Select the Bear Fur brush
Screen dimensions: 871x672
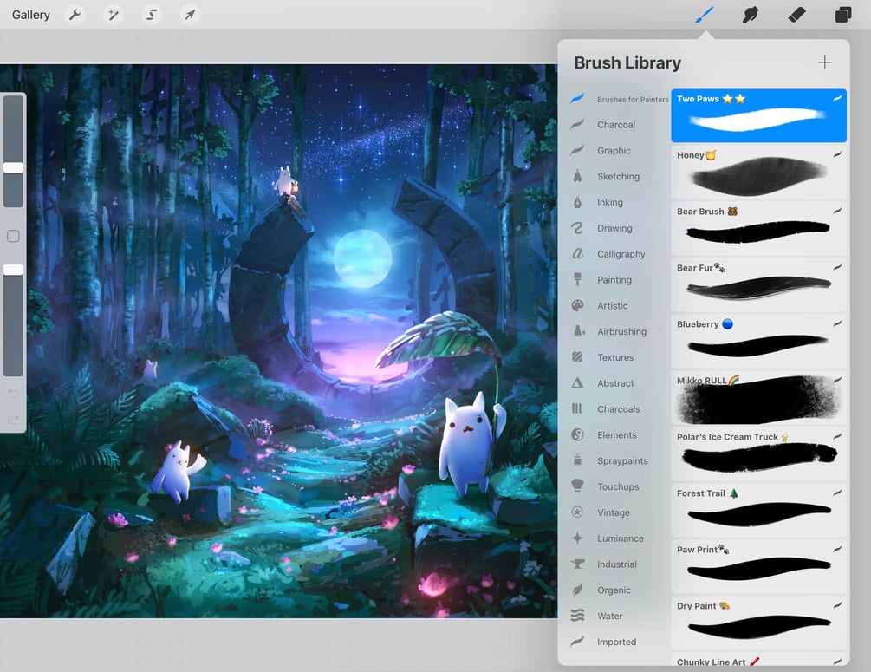coord(759,284)
